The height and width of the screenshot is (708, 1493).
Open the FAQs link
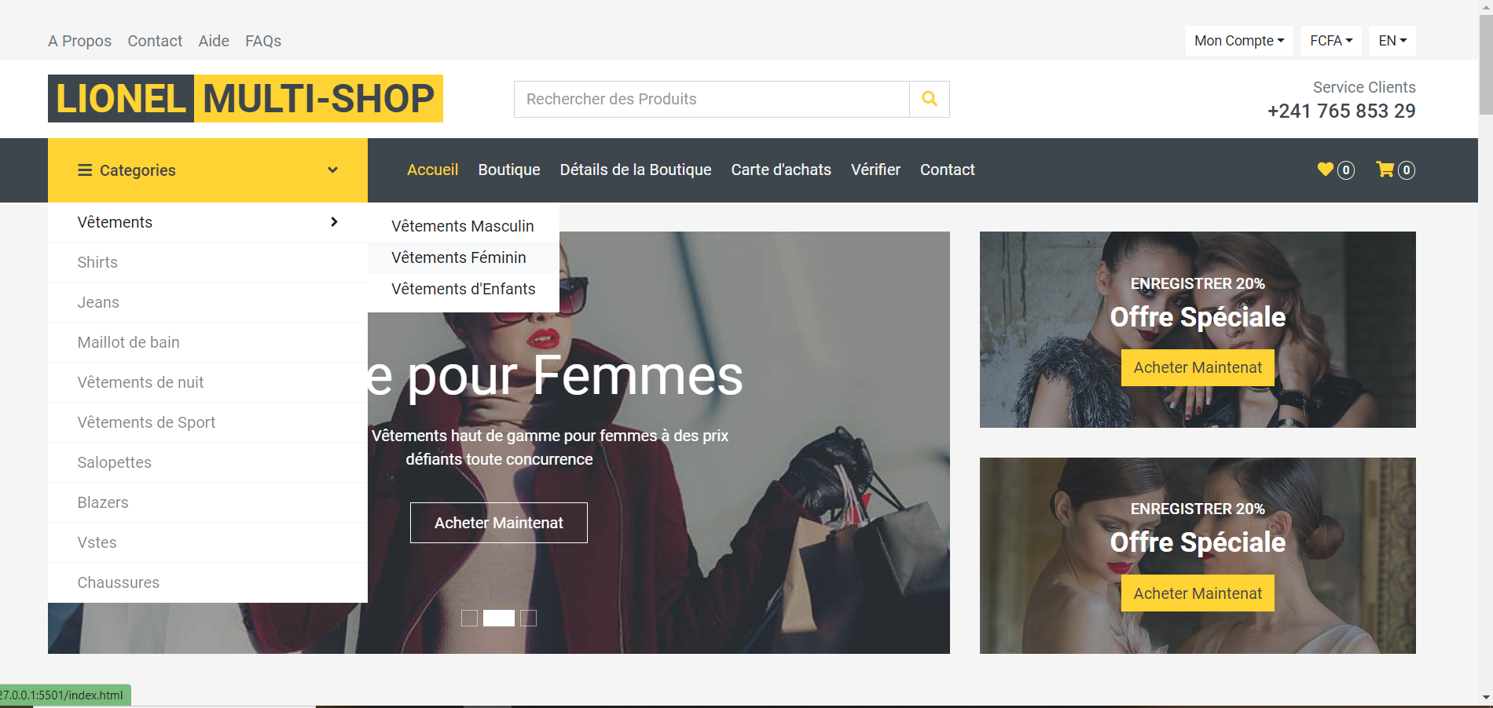click(x=262, y=41)
